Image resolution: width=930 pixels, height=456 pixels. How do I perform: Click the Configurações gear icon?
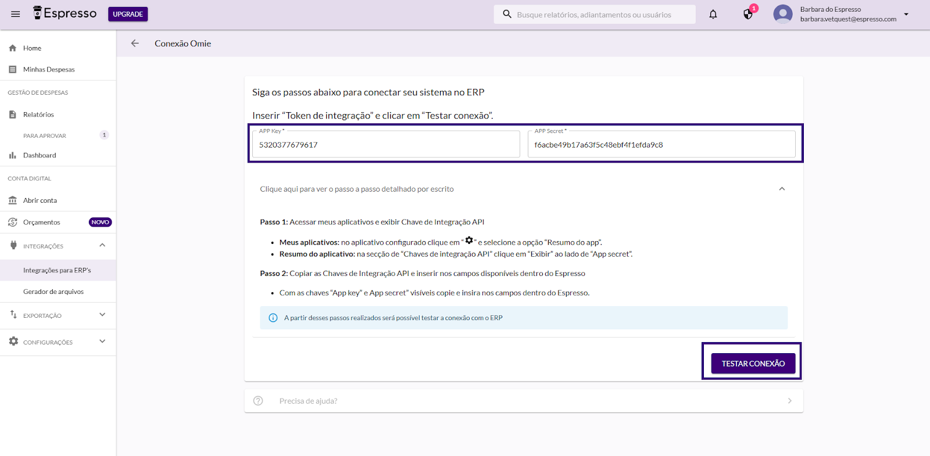13,341
